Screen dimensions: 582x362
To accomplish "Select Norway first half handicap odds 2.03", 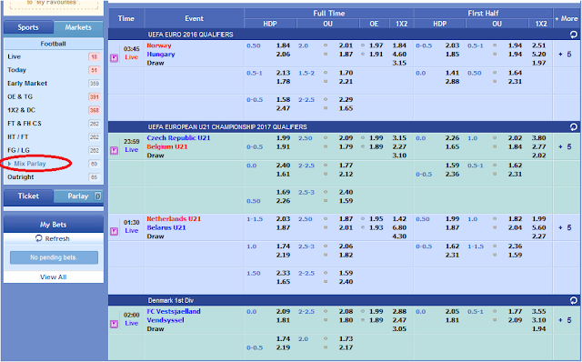I will [452, 45].
